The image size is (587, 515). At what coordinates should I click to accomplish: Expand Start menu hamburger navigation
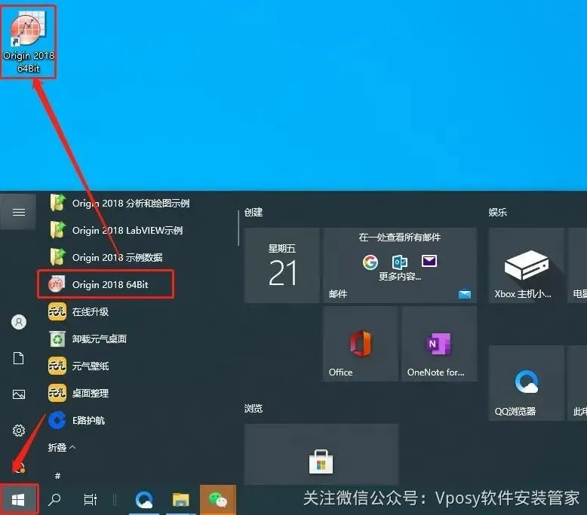point(19,212)
